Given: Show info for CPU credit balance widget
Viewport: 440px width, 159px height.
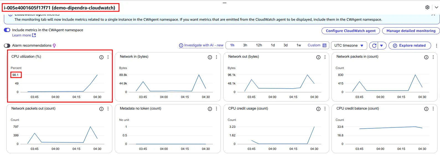Looking at the screenshot, I should pyautogui.click(x=426, y=109).
